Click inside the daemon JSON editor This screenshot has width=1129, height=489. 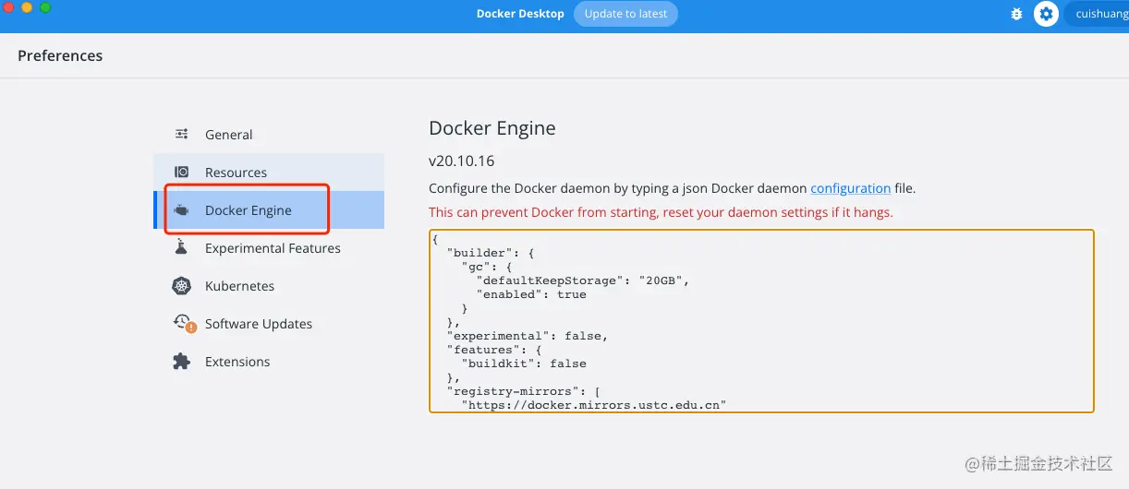point(761,321)
